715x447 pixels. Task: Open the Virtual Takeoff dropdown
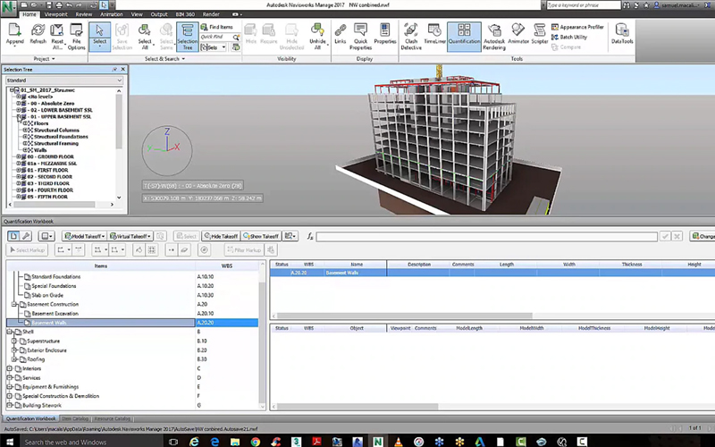(130, 236)
